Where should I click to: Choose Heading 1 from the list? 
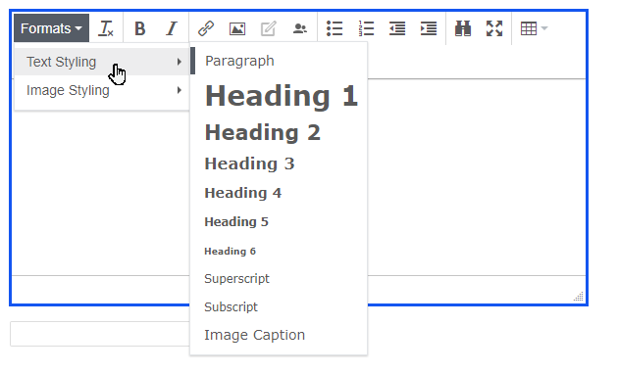pos(279,96)
